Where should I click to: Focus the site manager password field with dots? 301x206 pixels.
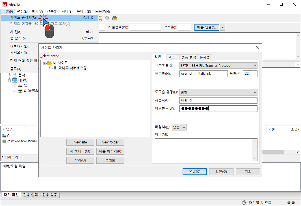(218, 108)
